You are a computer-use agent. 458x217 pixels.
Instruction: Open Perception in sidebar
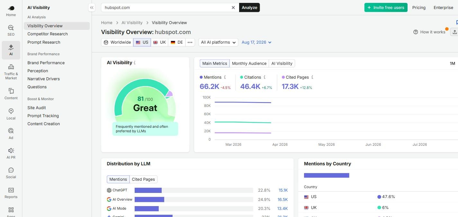(x=57, y=71)
